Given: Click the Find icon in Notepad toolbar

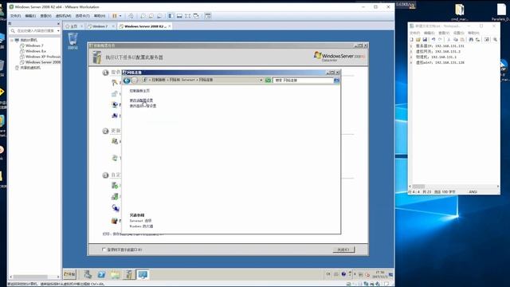Looking at the screenshot, I should 471,39.
